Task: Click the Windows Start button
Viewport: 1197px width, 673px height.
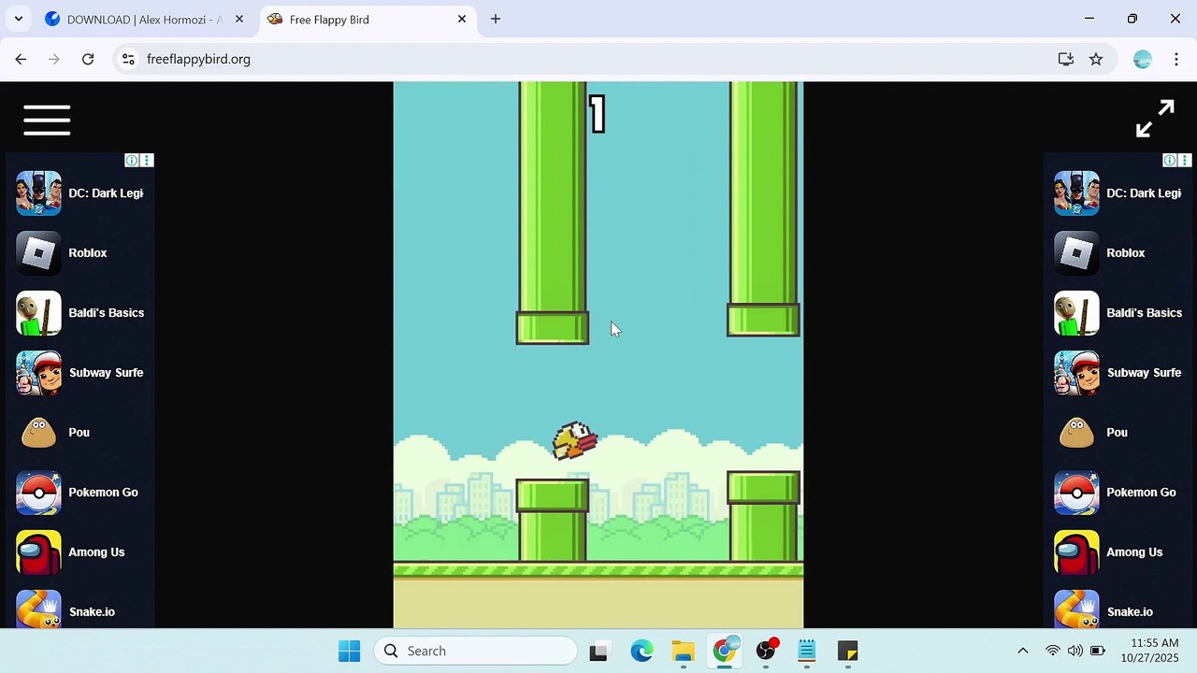Action: 349,651
